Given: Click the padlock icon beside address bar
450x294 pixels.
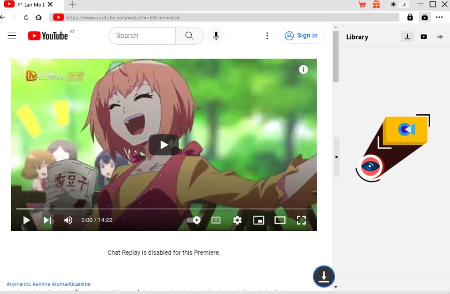Looking at the screenshot, I should (410, 17).
